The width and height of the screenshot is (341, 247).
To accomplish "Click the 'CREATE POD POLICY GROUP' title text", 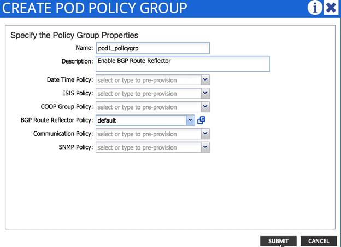I will click(x=95, y=8).
